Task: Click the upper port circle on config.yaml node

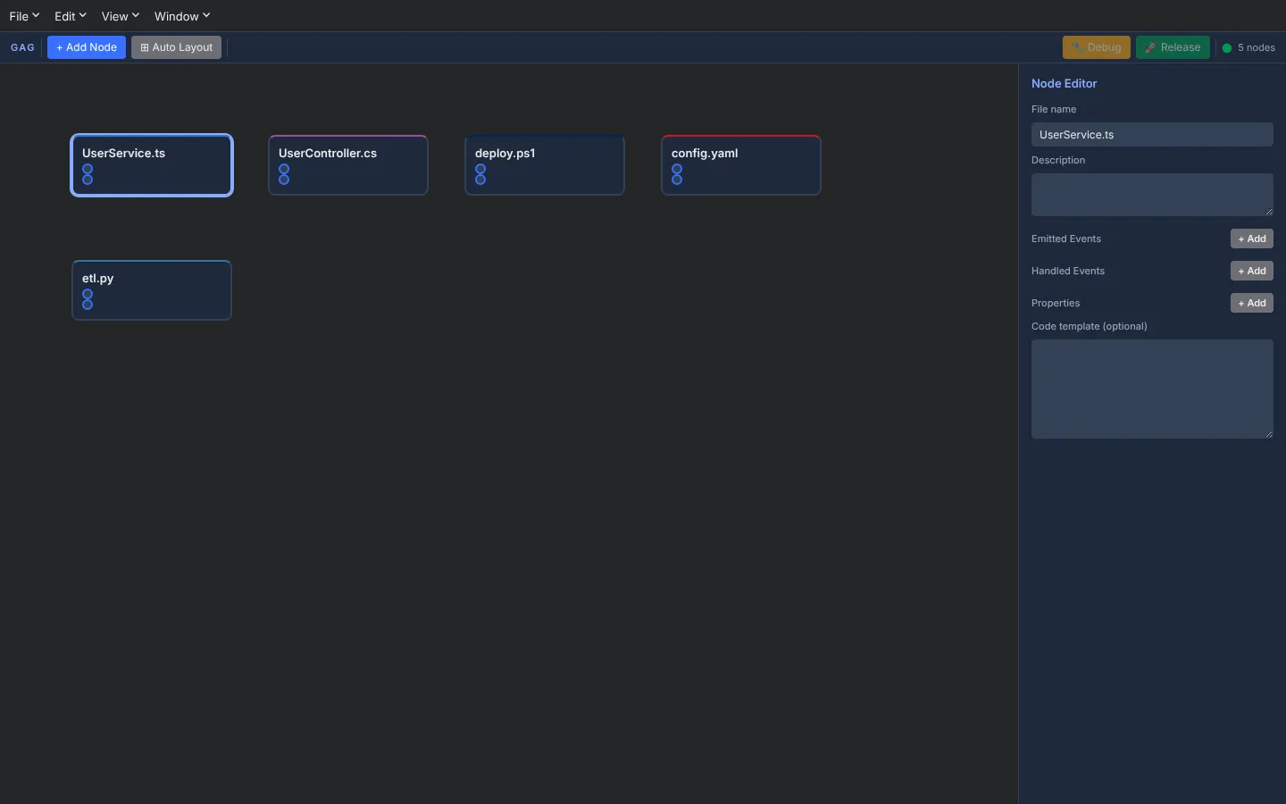Action: 677,169
